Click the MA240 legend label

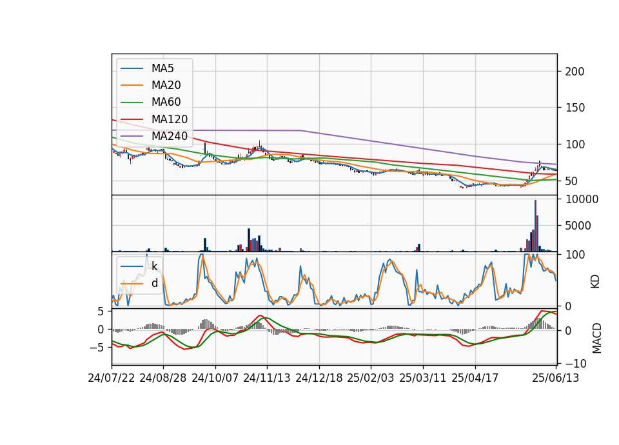tap(170, 136)
